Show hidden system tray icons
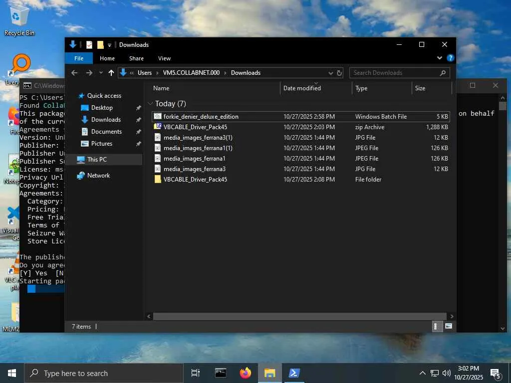 pos(422,373)
